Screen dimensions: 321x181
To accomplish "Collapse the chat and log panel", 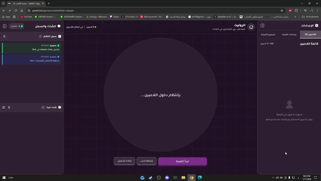I will pyautogui.click(x=5, y=26).
